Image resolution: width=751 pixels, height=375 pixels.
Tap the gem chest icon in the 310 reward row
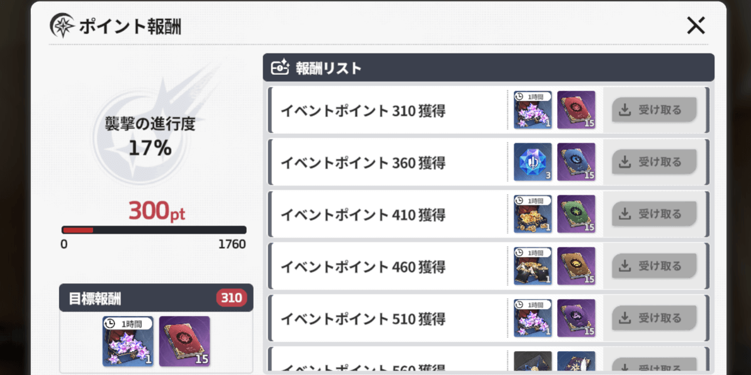point(533,110)
